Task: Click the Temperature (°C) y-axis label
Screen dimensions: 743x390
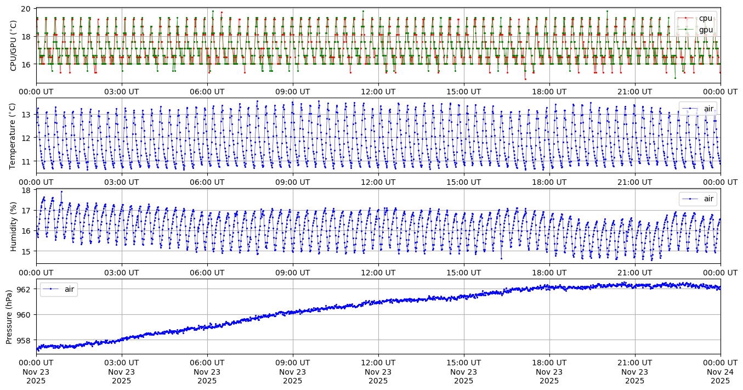Action: click(14, 135)
